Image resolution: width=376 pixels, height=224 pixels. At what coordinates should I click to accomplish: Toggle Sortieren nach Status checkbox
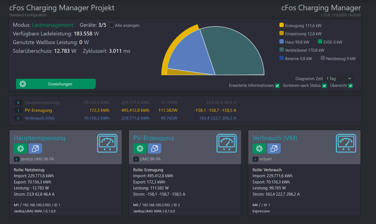(x=324, y=86)
